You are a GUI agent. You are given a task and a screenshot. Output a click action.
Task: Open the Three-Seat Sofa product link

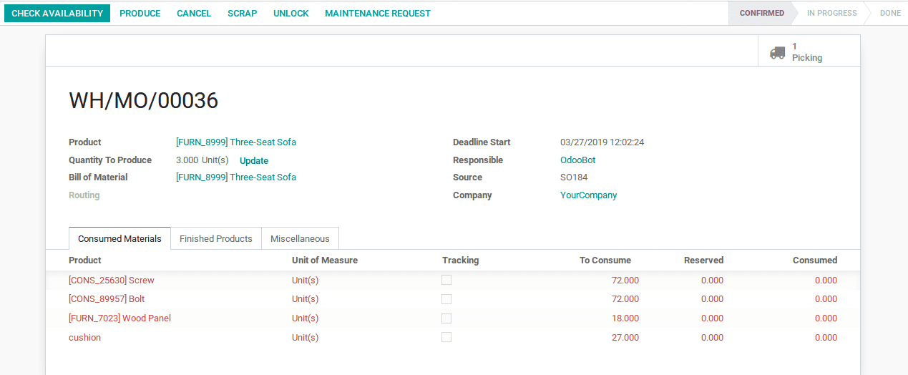236,142
